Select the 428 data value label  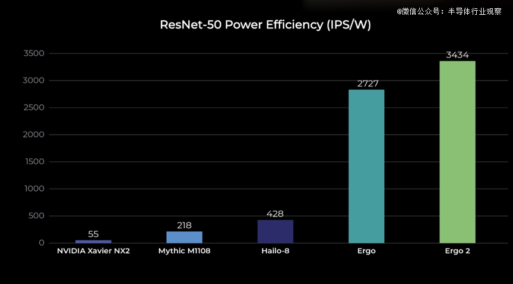pos(275,213)
